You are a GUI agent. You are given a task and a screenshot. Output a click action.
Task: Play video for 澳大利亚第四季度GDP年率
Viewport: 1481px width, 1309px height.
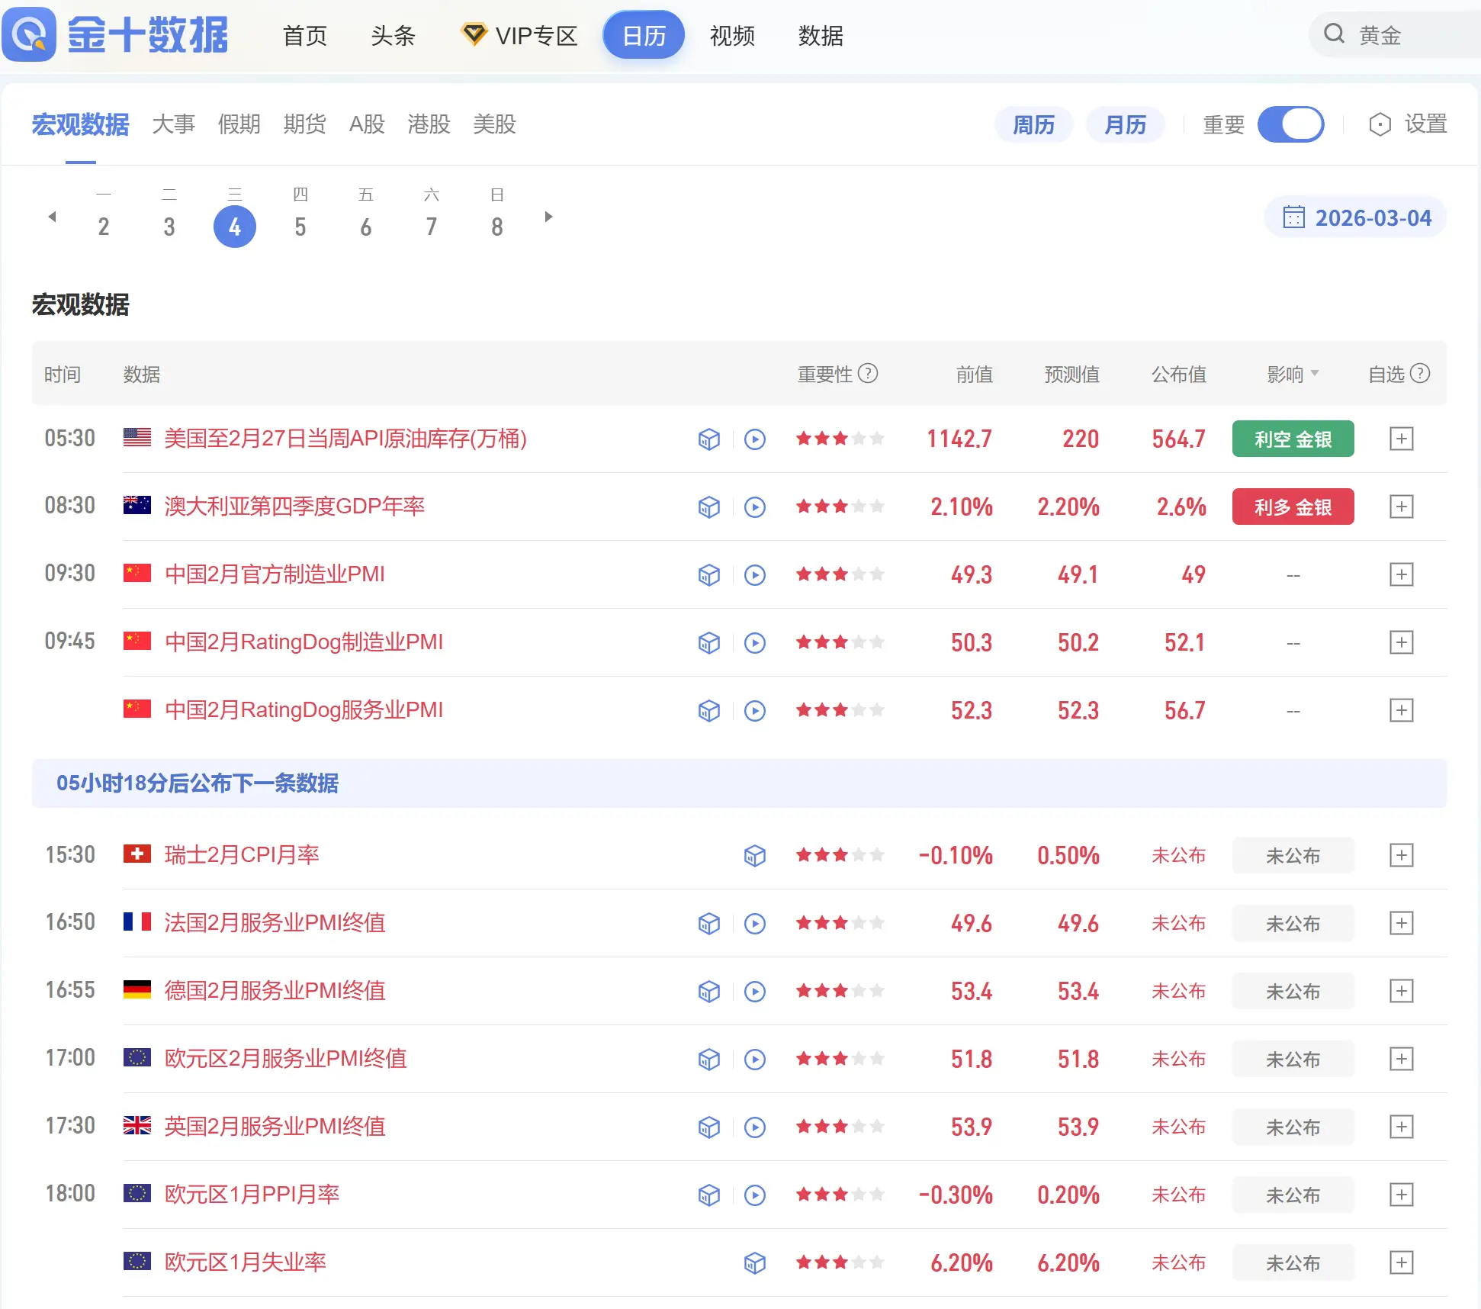point(755,507)
